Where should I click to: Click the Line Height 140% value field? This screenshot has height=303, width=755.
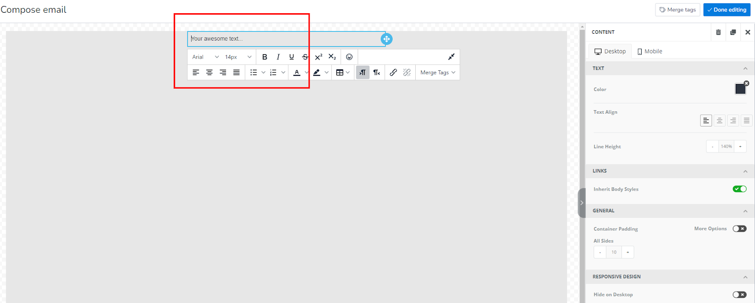(726, 146)
